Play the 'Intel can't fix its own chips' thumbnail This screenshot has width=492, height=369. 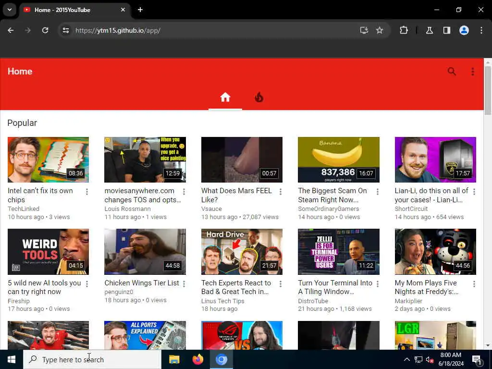[48, 160]
